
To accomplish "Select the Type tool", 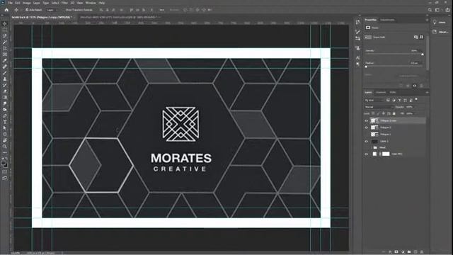I will [x=5, y=122].
